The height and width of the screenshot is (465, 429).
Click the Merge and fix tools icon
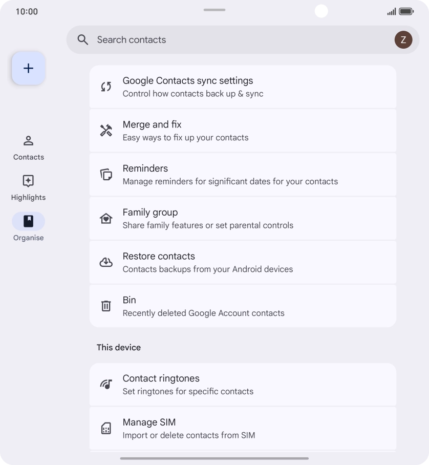(106, 131)
